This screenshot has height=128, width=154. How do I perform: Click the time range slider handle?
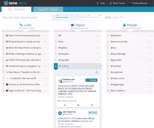pyautogui.click(x=69, y=18)
